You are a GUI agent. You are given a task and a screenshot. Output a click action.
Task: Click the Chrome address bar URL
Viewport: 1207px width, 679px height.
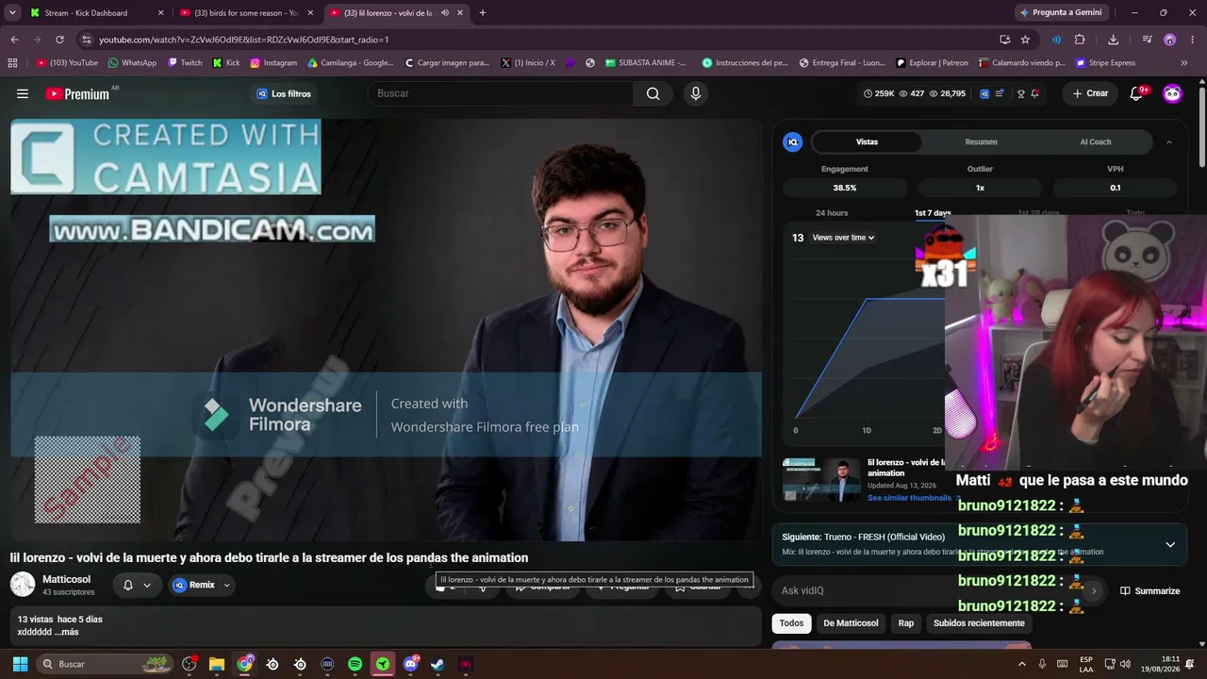click(244, 40)
